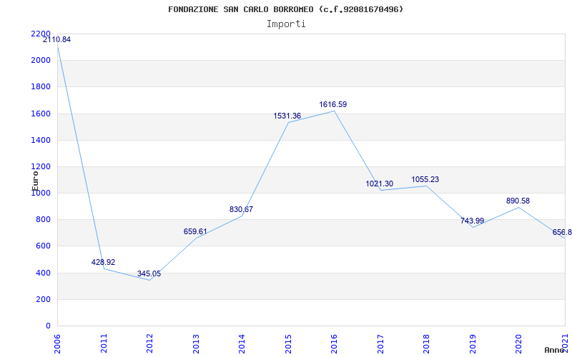This screenshot has height=357, width=572.
Task: Click the 1531.36 data label
Action: 287,116
